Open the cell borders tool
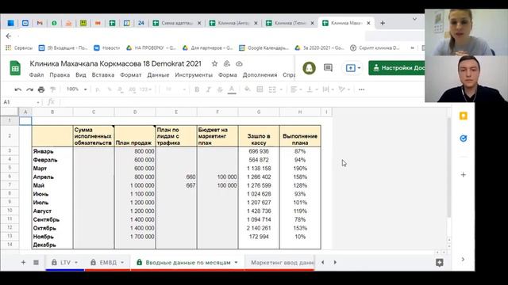The image size is (508, 285). [260, 89]
